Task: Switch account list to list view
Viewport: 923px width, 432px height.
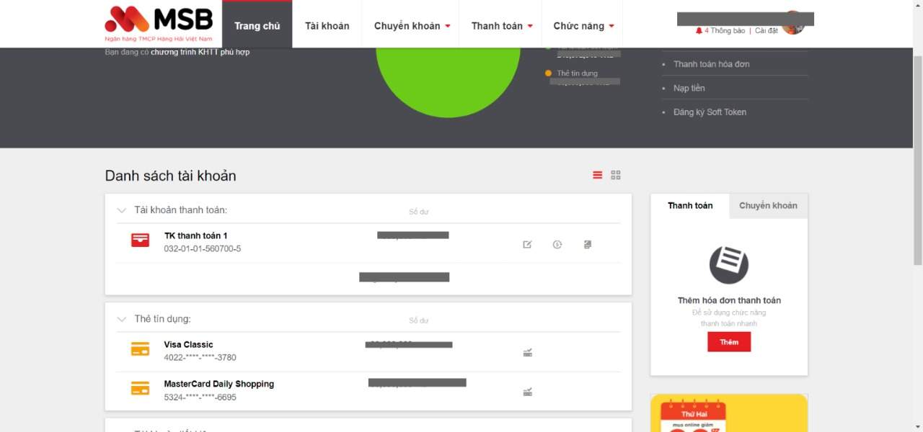Action: (597, 175)
